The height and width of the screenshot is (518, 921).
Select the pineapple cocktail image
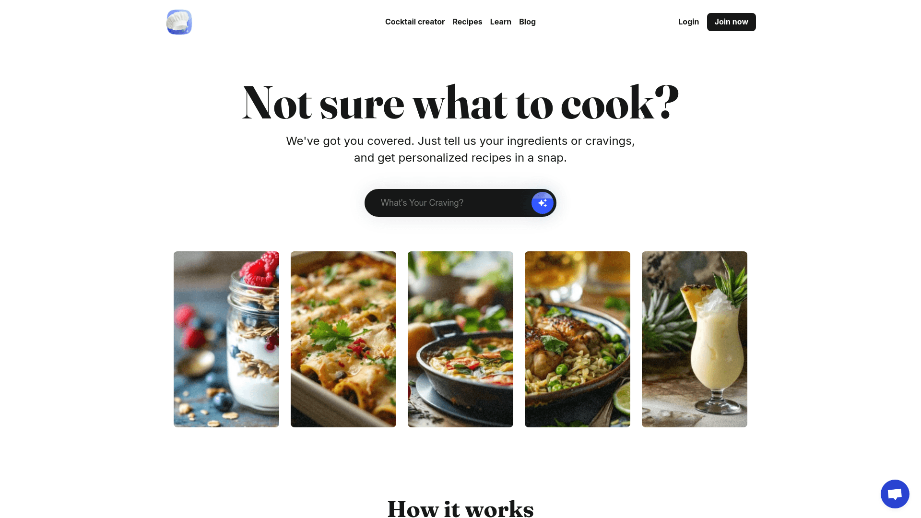[x=695, y=339]
